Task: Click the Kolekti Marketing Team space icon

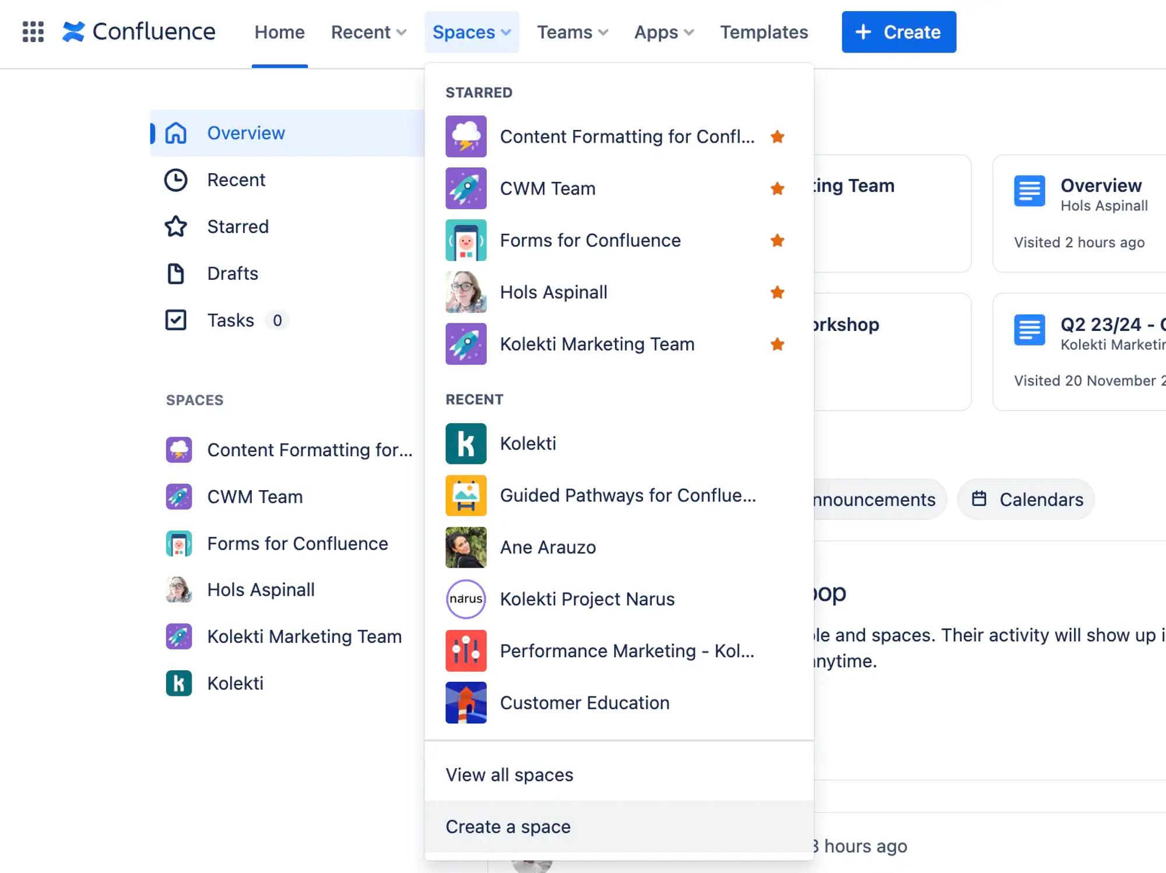Action: point(465,344)
